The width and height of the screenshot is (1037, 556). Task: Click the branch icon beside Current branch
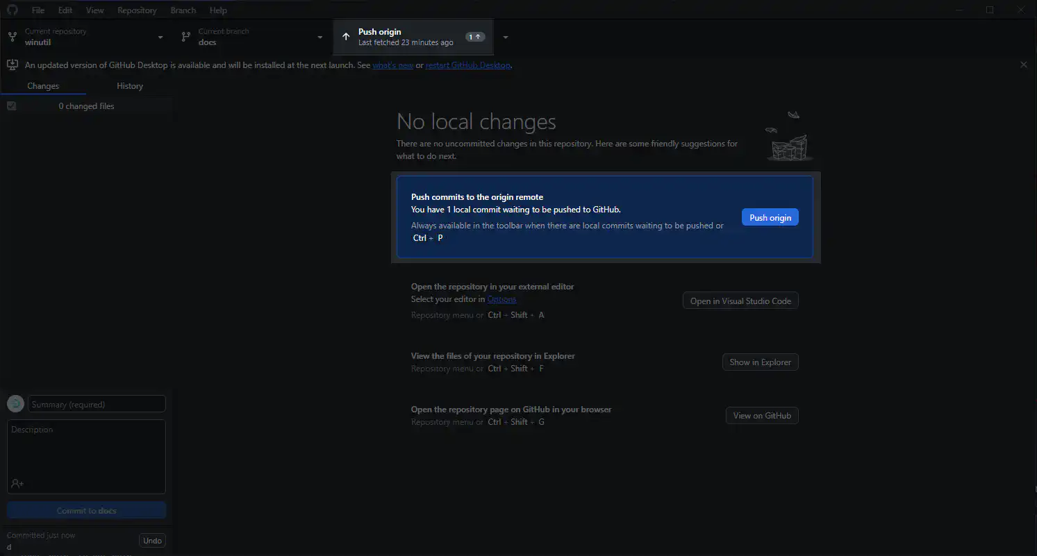click(x=185, y=37)
